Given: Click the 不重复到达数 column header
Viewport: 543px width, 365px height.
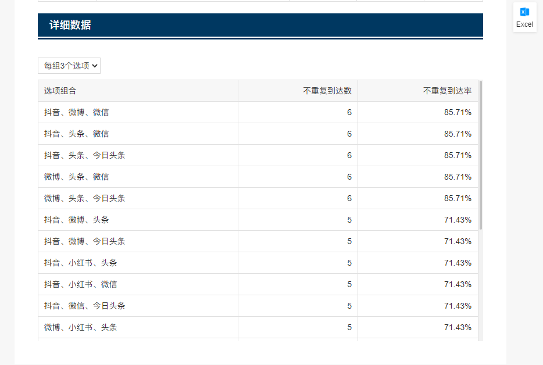Looking at the screenshot, I should click(298, 91).
